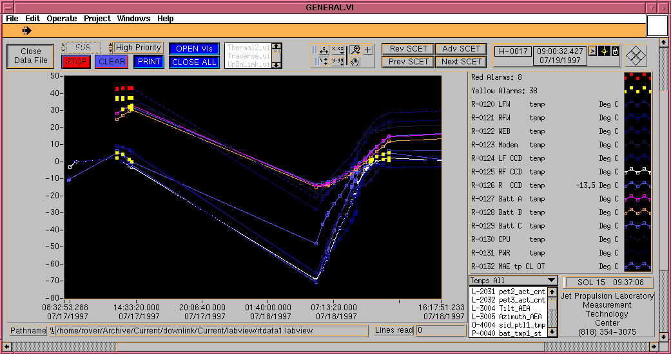Open the Project menu
Screen dimensions: 671x354
click(97, 19)
